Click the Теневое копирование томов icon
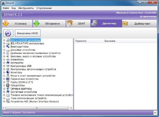The height and width of the screenshot is (117, 159). tap(8, 95)
